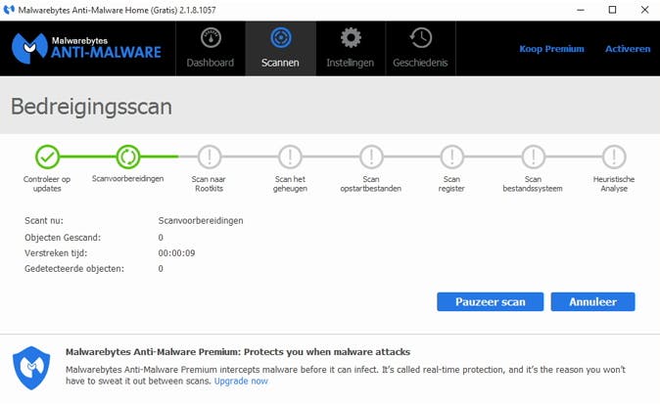Click the 'Verstreken tijd:' label
Screen dimensions: 660x405
pos(56,253)
